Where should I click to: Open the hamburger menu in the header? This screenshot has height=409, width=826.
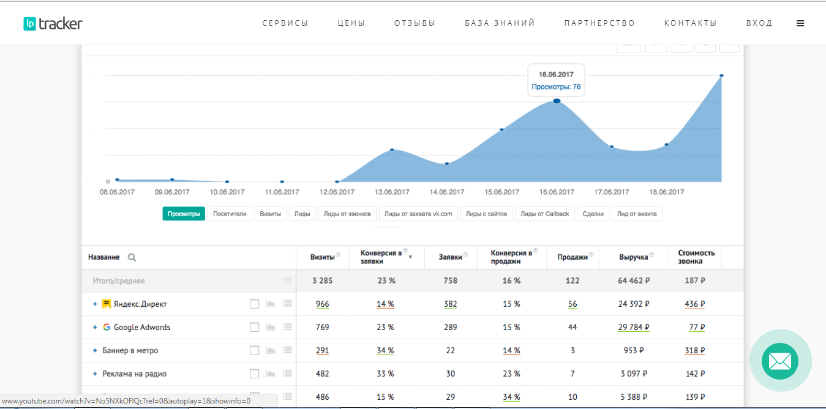tap(800, 23)
